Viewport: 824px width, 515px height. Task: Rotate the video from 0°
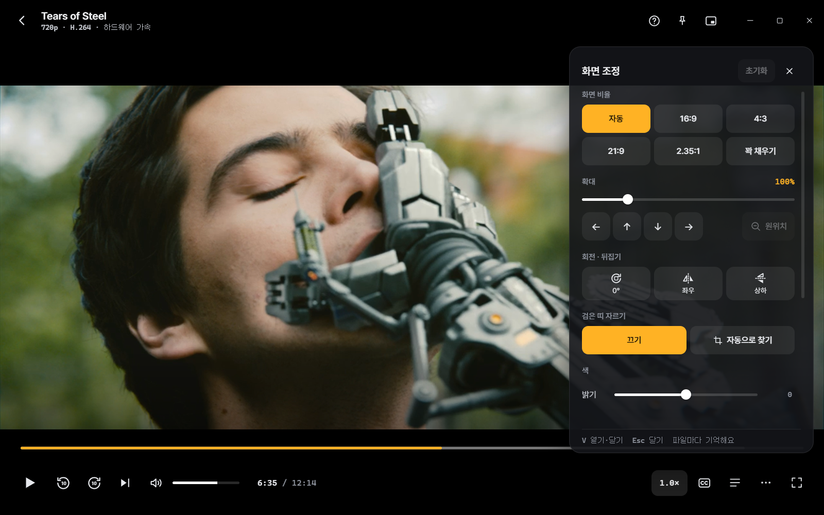coord(616,283)
